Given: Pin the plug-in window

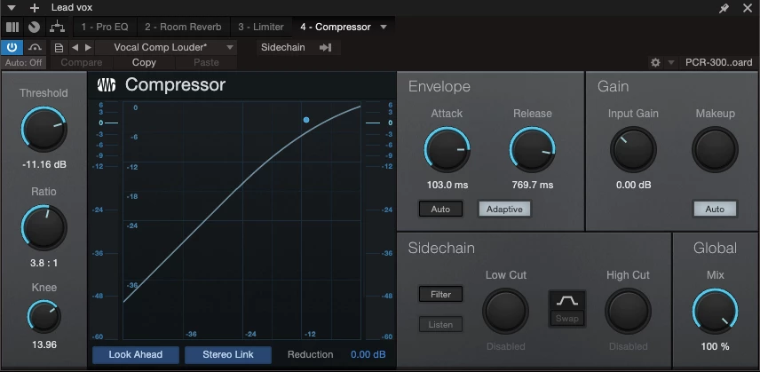Looking at the screenshot, I should pyautogui.click(x=724, y=8).
